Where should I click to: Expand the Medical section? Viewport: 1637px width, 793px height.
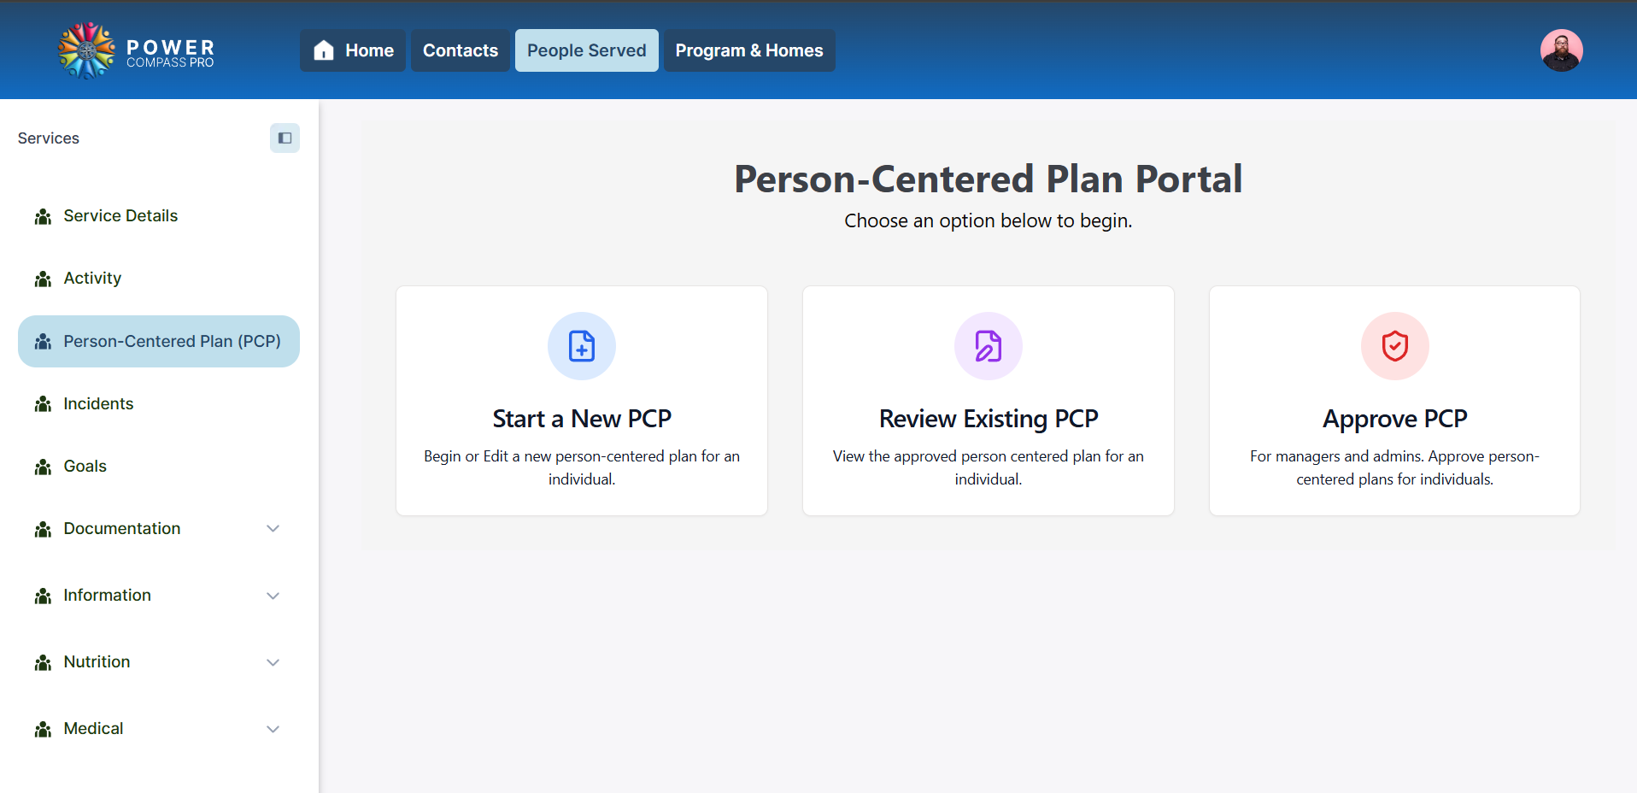click(x=273, y=729)
